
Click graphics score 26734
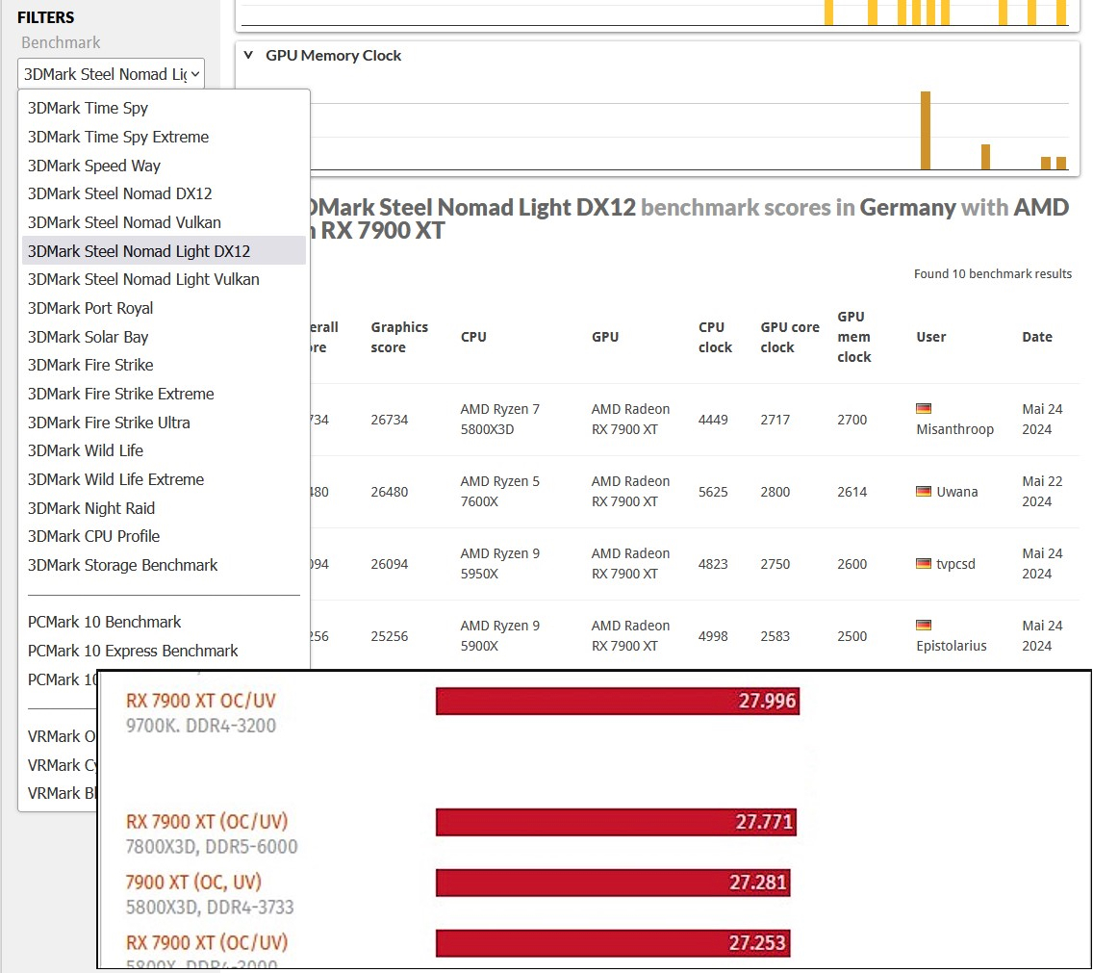[390, 420]
